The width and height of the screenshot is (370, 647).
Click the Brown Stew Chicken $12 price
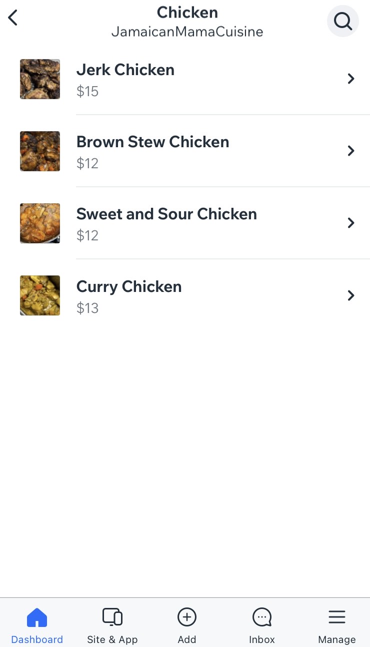point(87,164)
